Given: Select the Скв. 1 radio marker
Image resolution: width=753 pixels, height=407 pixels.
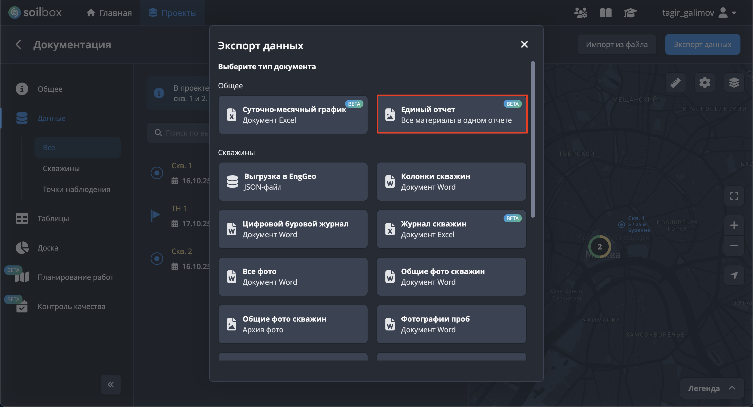Looking at the screenshot, I should pos(157,173).
